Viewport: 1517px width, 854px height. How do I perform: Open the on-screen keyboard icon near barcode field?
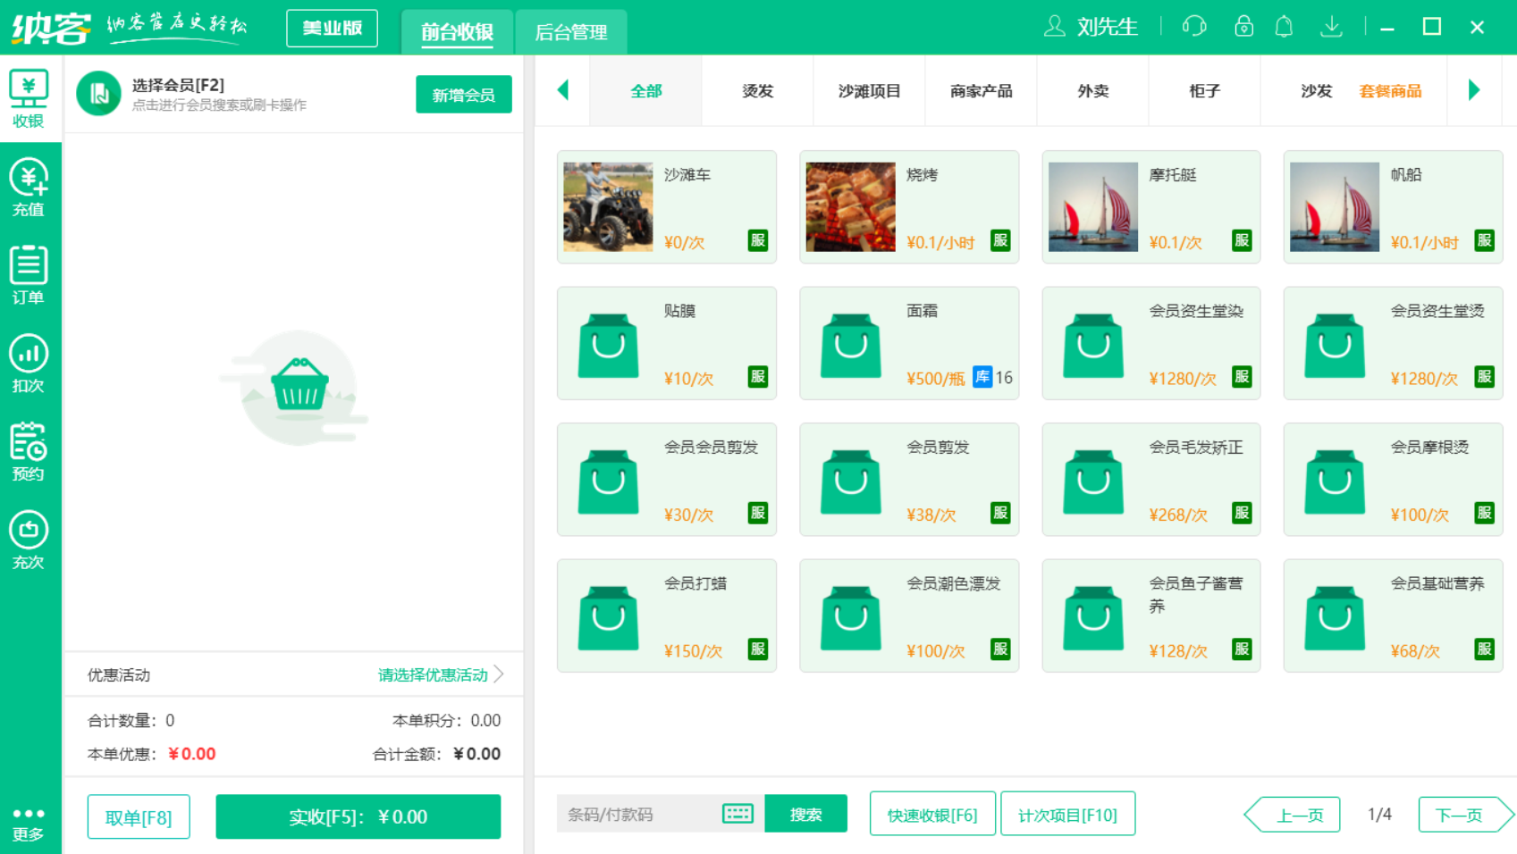[736, 814]
